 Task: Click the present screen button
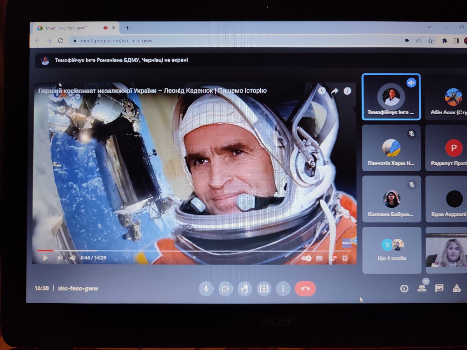tap(264, 289)
